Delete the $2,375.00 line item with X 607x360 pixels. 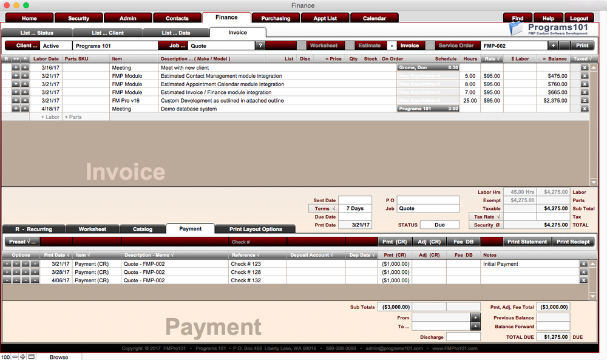pos(585,101)
